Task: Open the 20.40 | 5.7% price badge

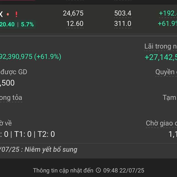Action: (x=17, y=24)
